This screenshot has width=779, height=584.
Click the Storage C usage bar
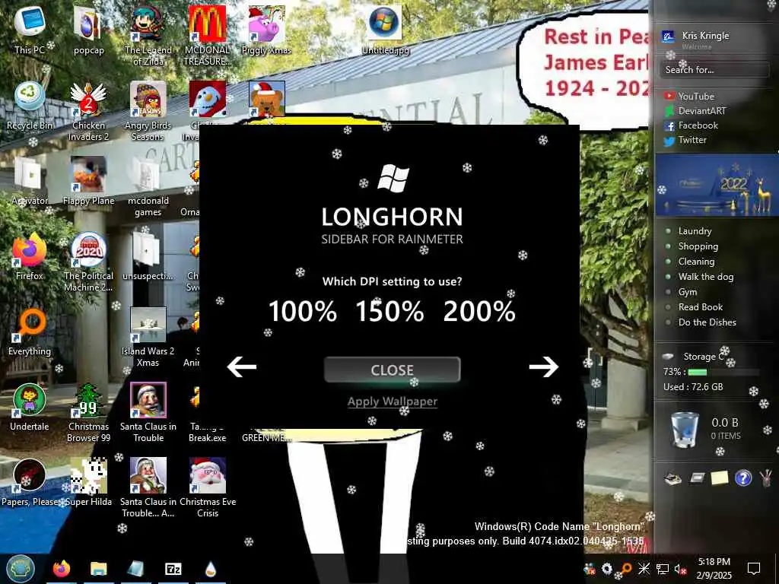click(723, 372)
